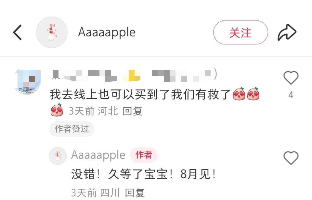Open the small Aaaaapple avatar in the reply
Image resolution: width=312 pixels, height=200 pixels.
(x=58, y=156)
